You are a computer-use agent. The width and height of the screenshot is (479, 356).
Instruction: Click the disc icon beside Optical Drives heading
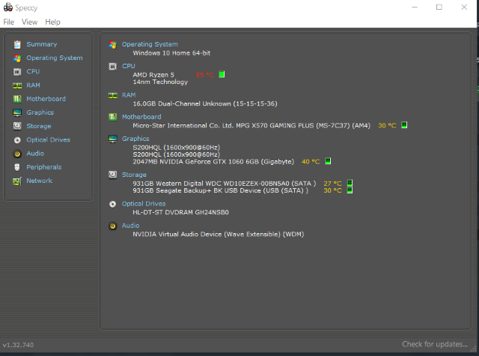113,204
